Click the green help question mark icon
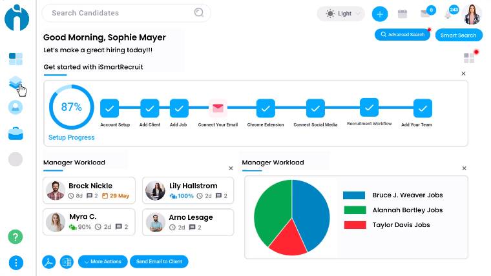491x276 pixels. click(16, 237)
